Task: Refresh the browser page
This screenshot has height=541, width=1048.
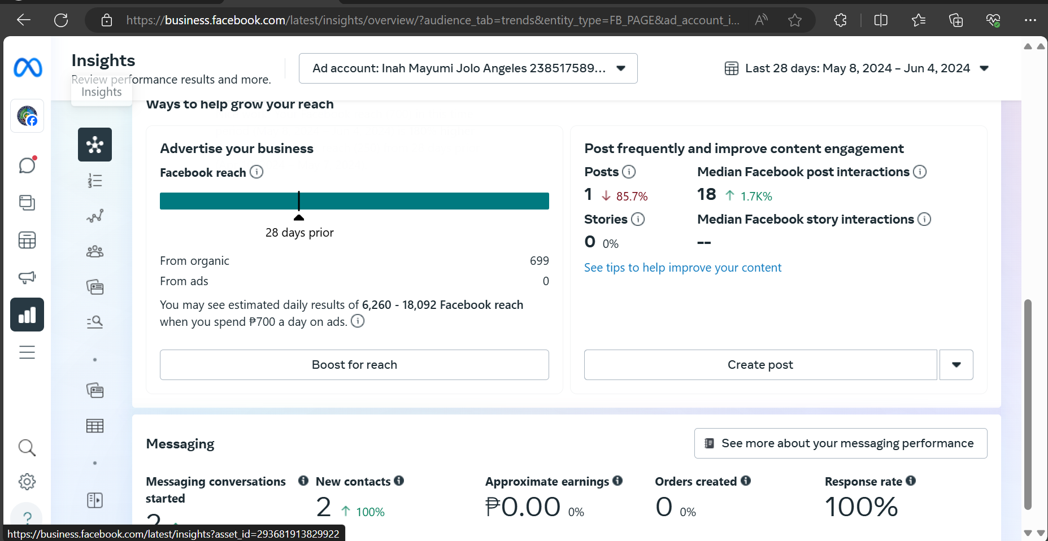Action: (61, 20)
